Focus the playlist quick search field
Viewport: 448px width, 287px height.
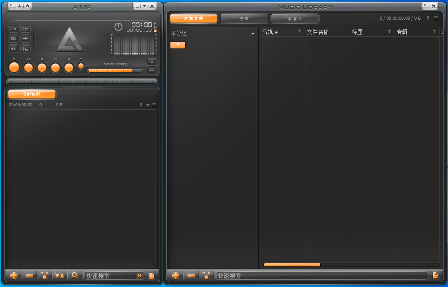point(111,276)
